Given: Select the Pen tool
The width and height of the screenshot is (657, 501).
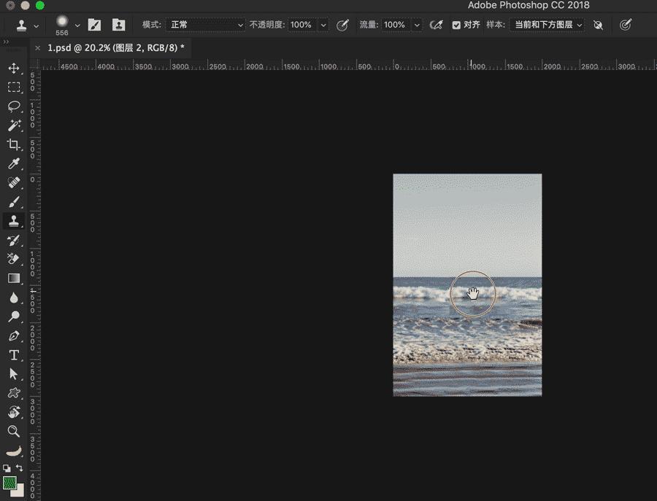Looking at the screenshot, I should [x=14, y=336].
